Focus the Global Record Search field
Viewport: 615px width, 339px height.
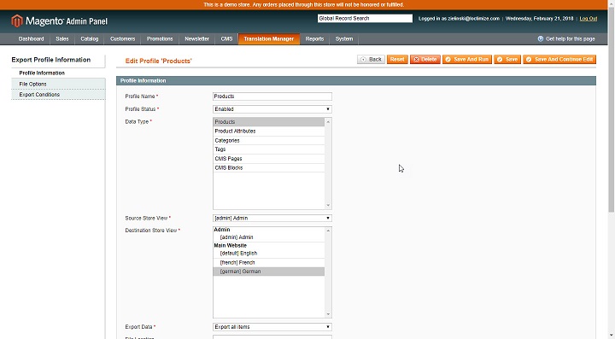coord(365,19)
